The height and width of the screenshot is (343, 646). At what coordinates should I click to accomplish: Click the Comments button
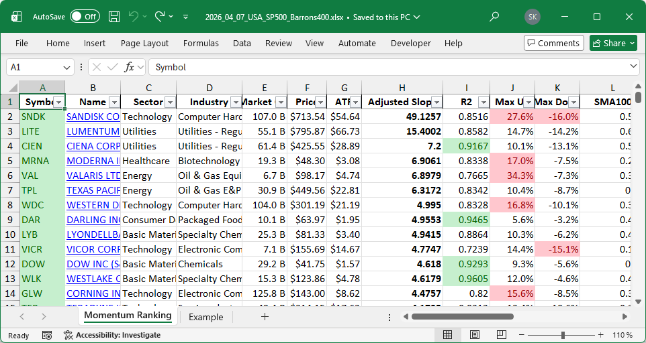click(x=553, y=43)
